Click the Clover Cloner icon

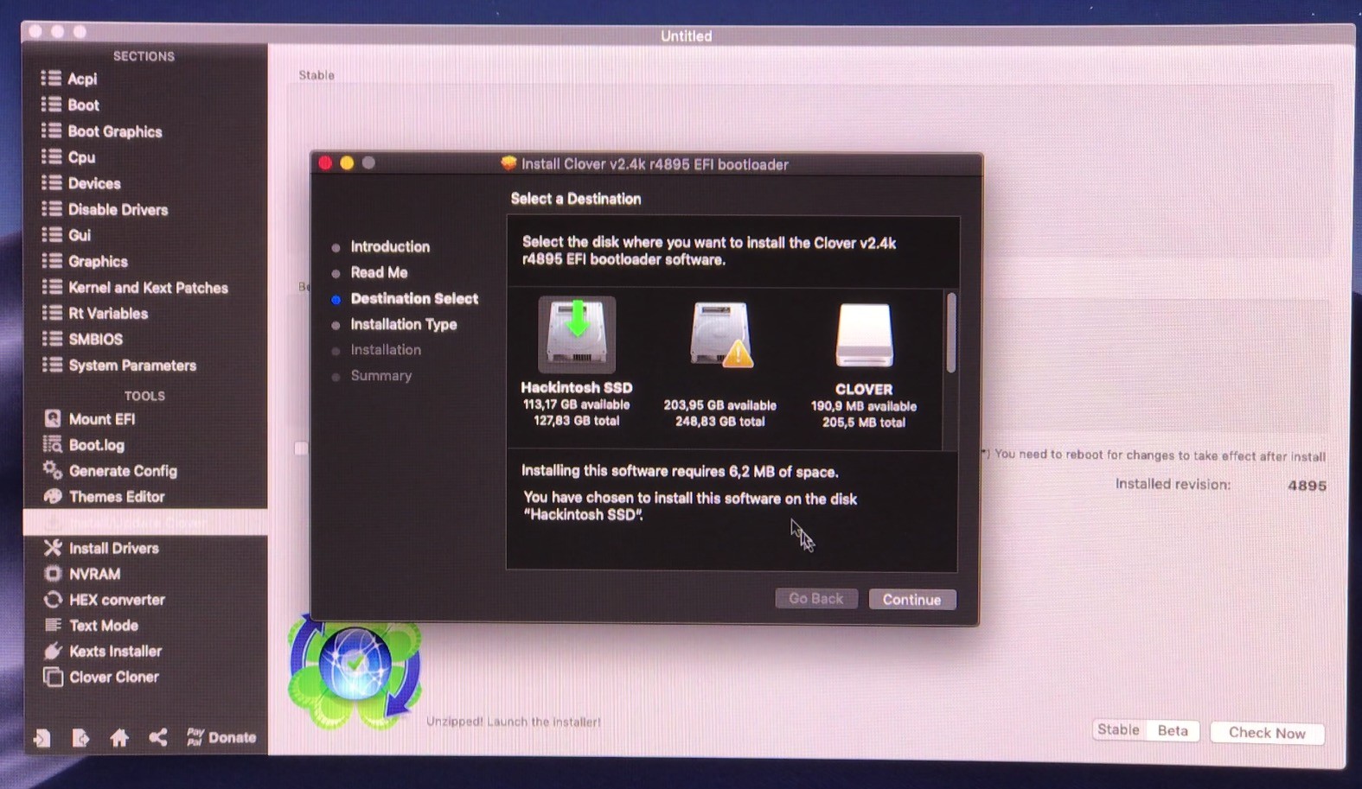[53, 678]
